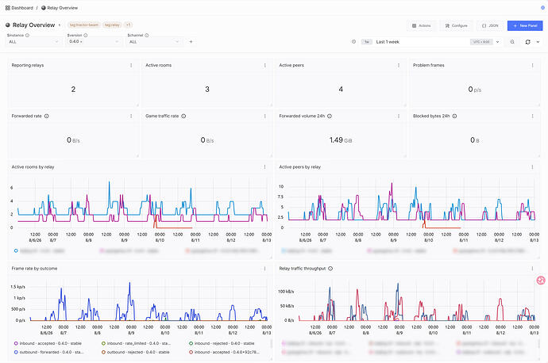
Task: Open the Problem frames panel options menu
Action: point(532,65)
